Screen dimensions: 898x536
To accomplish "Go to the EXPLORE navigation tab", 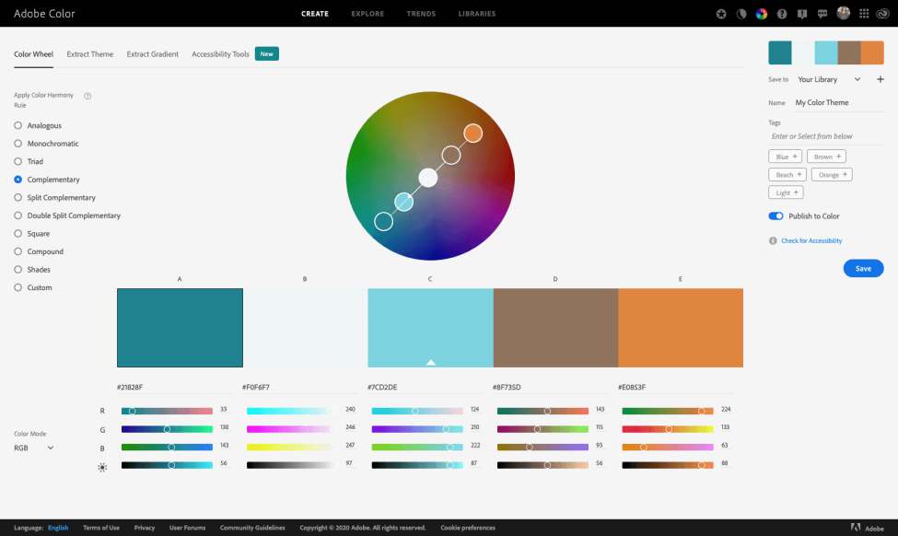I will (x=367, y=14).
